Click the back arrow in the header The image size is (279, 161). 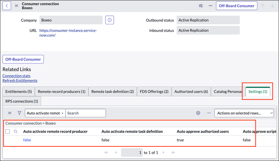coord(7,6)
